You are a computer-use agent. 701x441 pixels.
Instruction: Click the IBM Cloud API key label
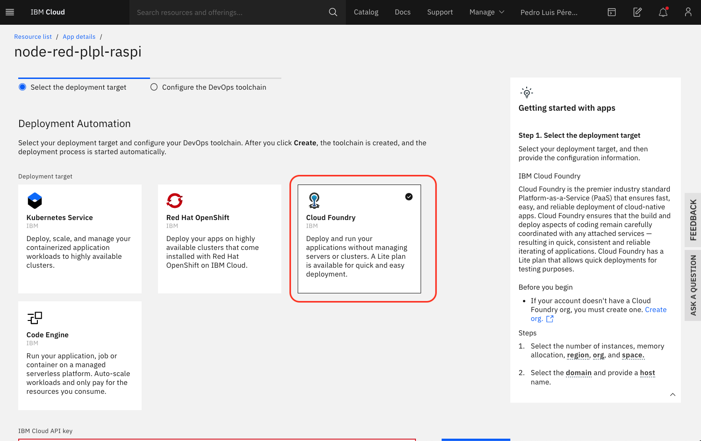pos(45,431)
